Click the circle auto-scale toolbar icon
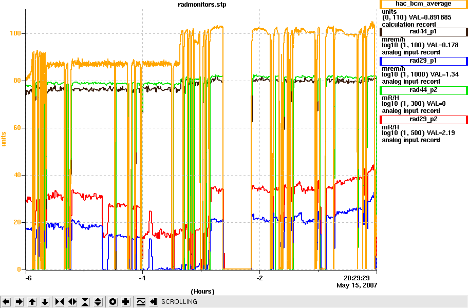Image resolution: width=468 pixels, height=308 pixels. 113,302
